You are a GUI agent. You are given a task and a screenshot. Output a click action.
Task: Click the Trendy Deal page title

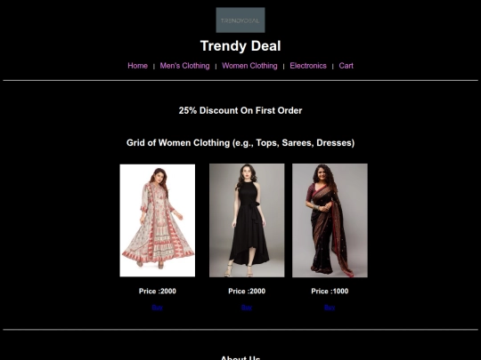point(240,46)
